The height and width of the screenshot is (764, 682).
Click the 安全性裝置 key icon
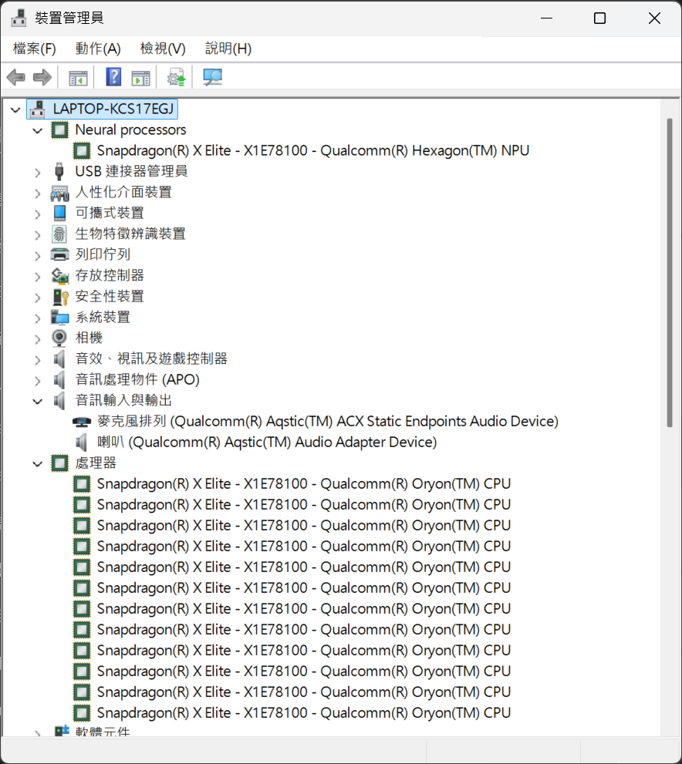(60, 297)
